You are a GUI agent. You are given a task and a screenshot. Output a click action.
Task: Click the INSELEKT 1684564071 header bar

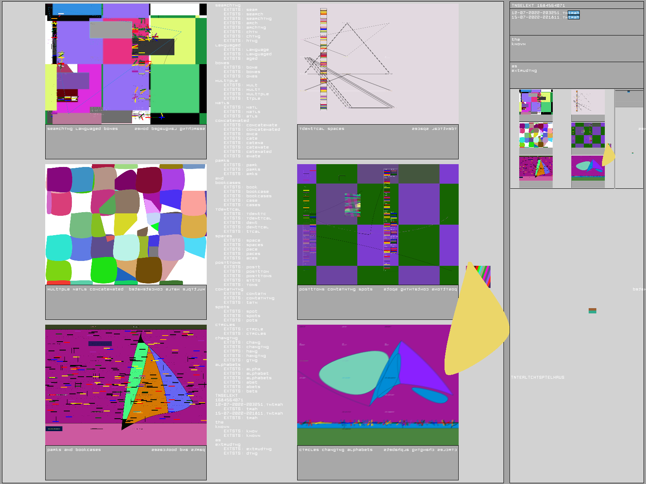(576, 5)
